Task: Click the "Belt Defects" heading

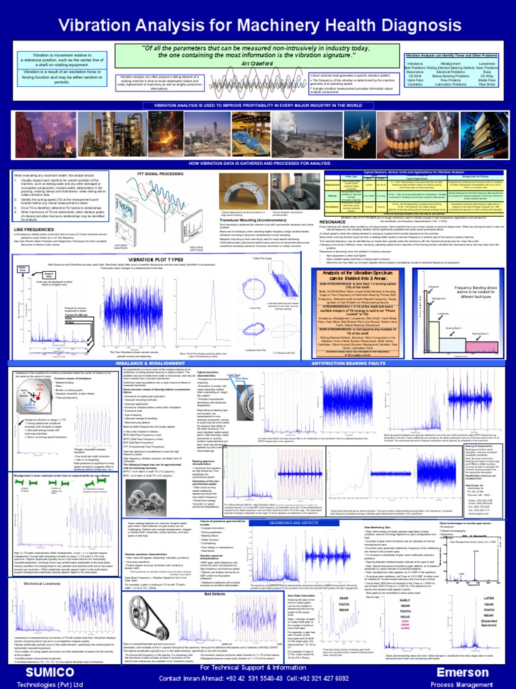Action: (x=214, y=593)
